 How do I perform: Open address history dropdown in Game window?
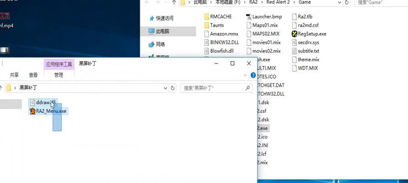[340, 2]
